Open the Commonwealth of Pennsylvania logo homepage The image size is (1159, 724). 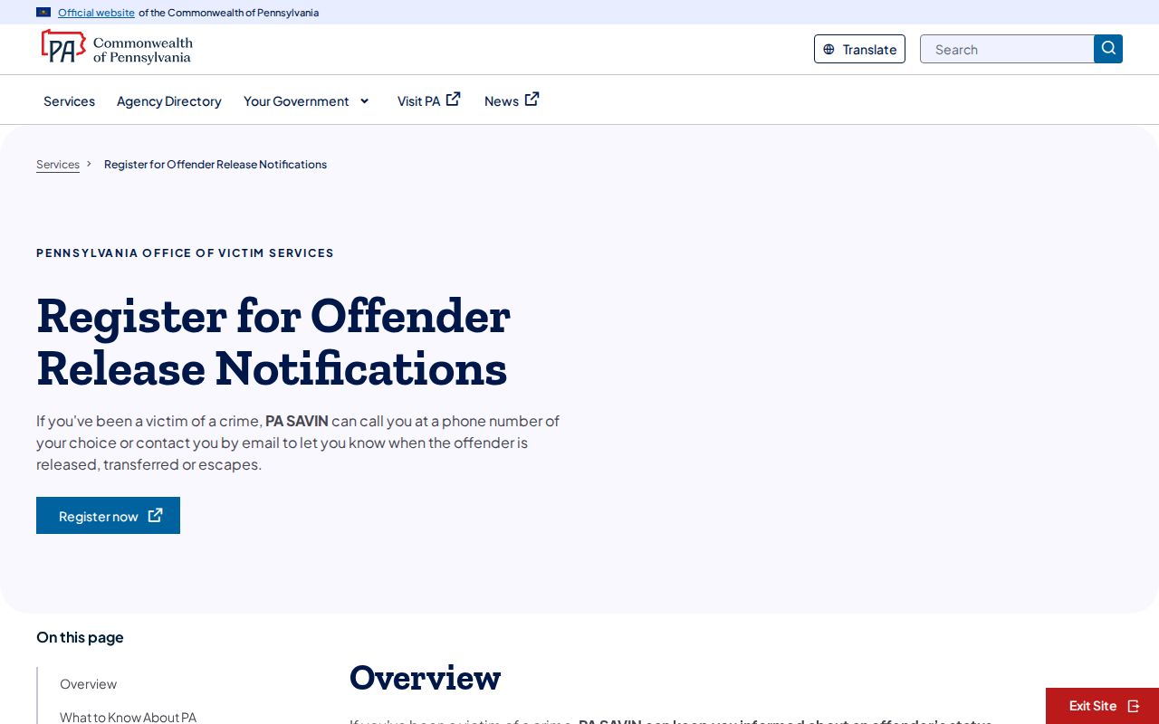tap(117, 47)
